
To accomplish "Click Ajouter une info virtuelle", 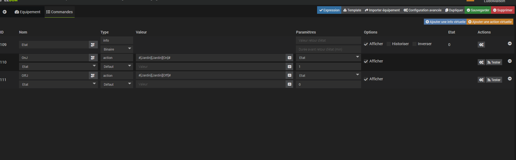I will coord(445,22).
